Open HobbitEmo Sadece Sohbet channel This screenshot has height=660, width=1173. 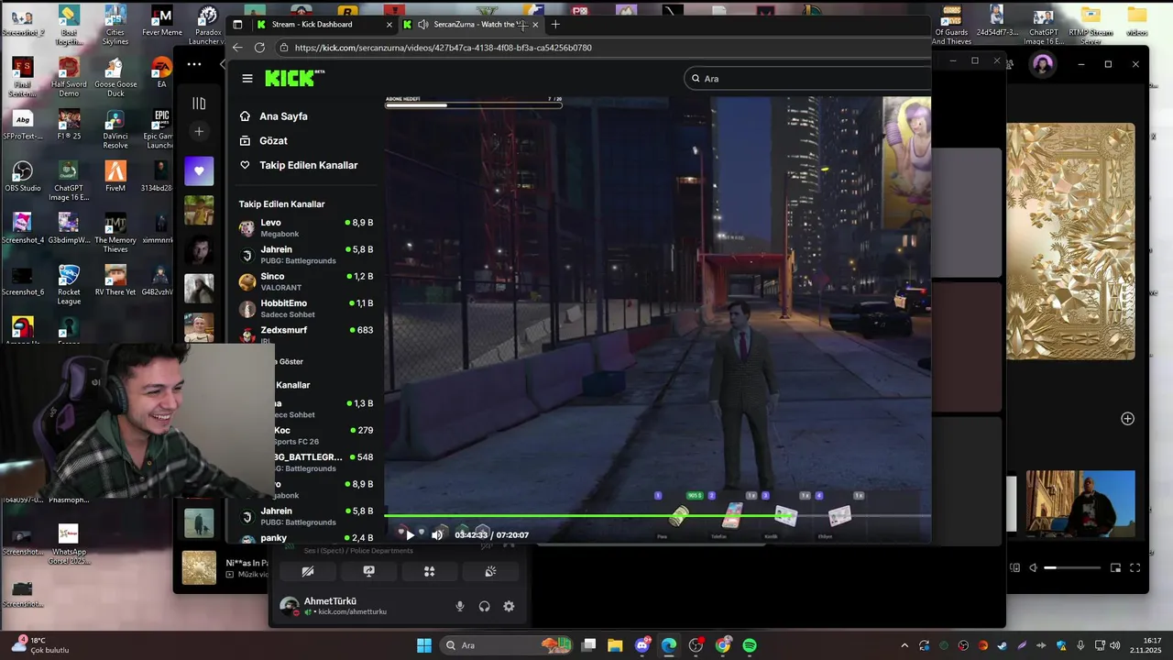(x=306, y=308)
